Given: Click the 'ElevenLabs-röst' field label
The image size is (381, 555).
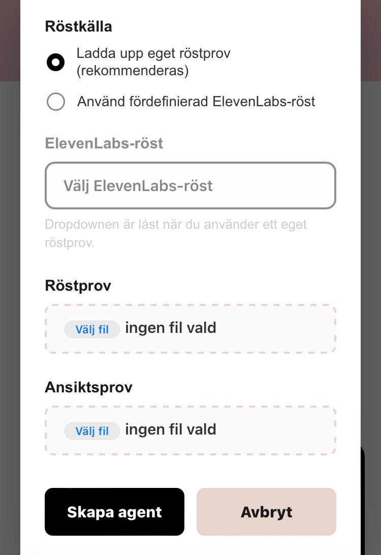Looking at the screenshot, I should (104, 143).
